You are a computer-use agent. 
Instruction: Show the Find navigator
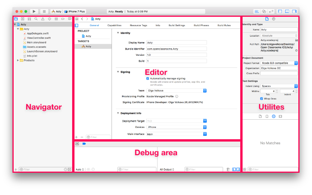click(x=36, y=19)
